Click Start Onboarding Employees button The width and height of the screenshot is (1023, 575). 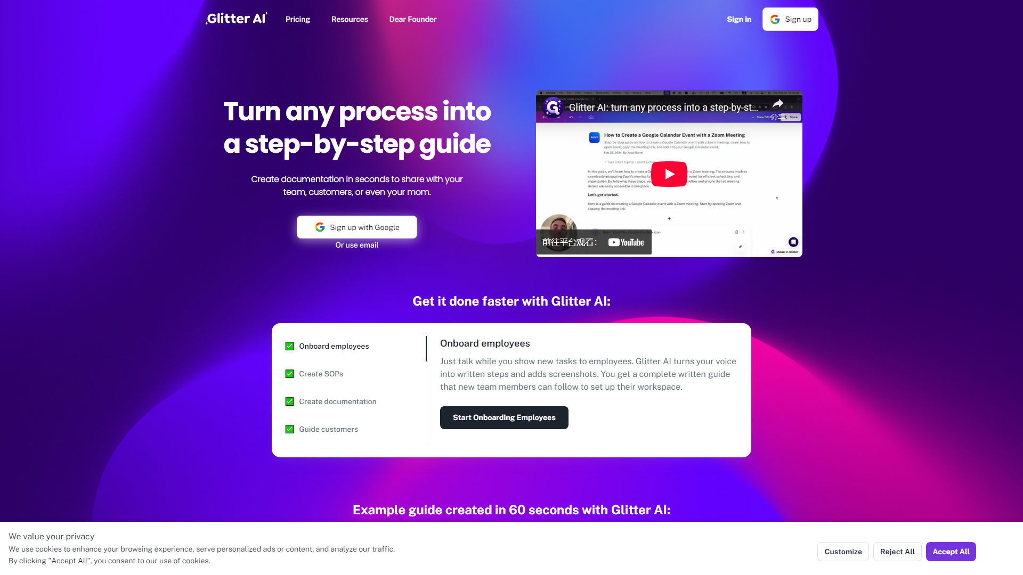504,417
